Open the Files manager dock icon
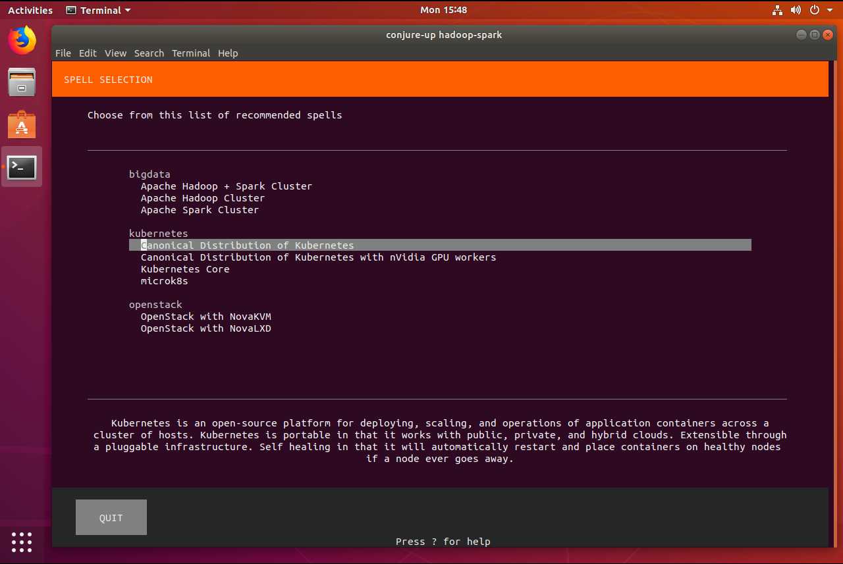Image resolution: width=843 pixels, height=564 pixels. tap(22, 82)
